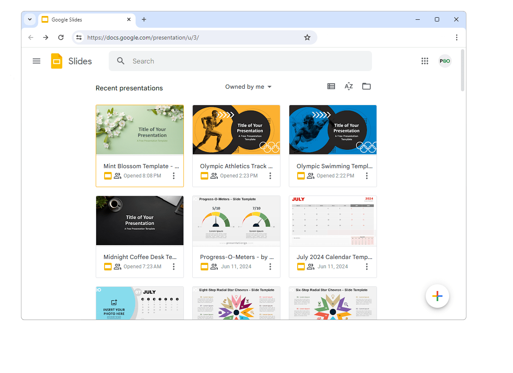Click the Search input field

(240, 61)
